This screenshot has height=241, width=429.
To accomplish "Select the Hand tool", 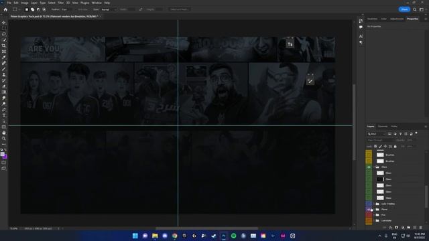I will pyautogui.click(x=4, y=133).
